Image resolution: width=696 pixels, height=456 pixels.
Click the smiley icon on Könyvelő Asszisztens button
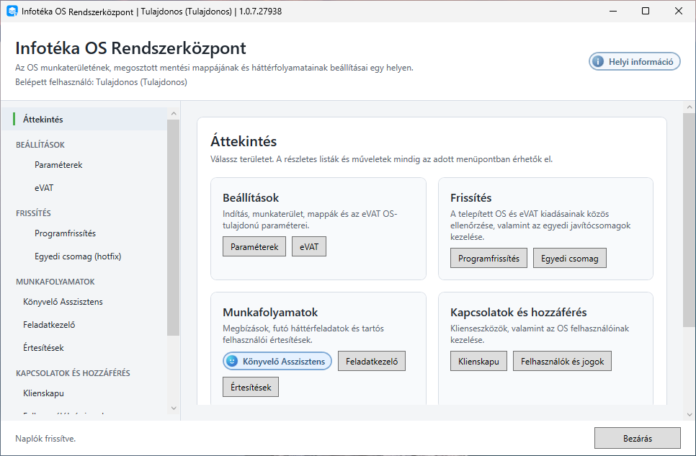click(232, 362)
